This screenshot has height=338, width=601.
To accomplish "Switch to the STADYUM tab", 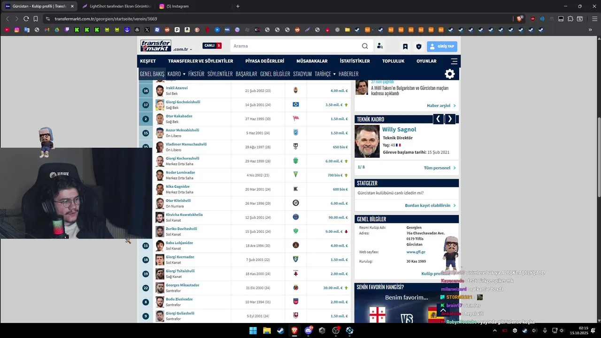I will (x=302, y=74).
